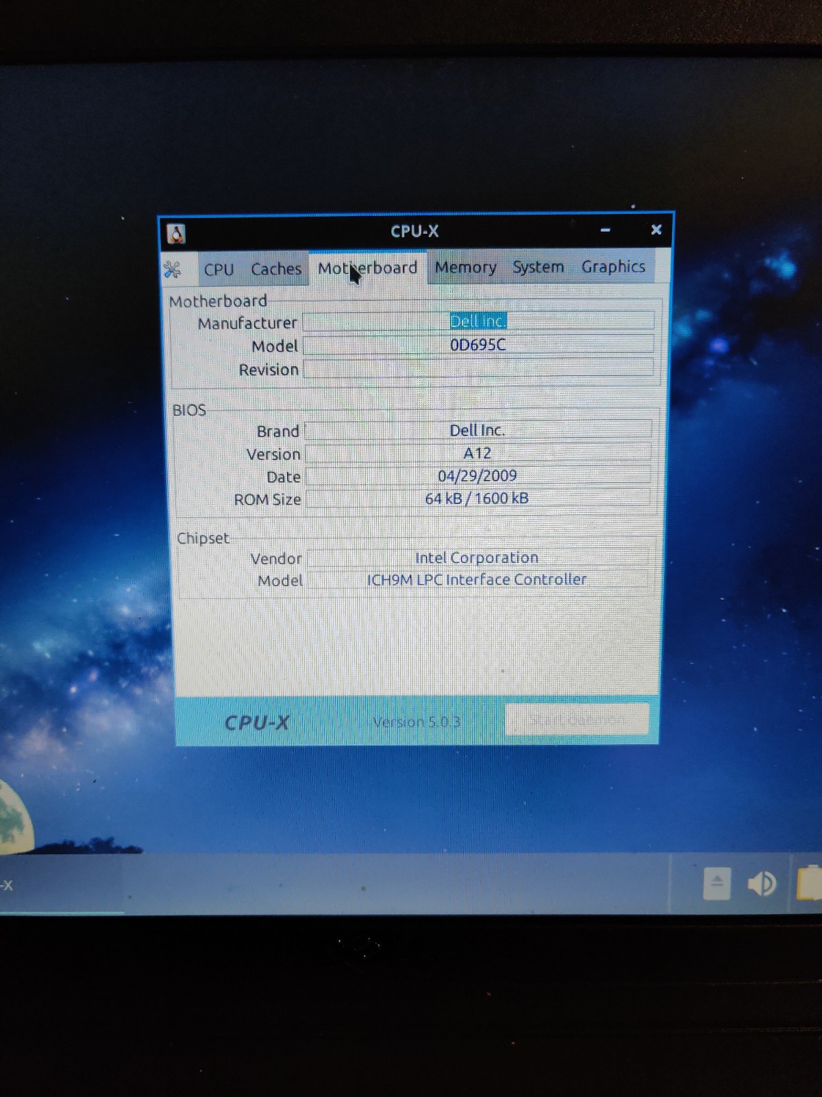Viewport: 822px width, 1097px height.
Task: Click the CPU-X penguin window icon
Action: coord(176,234)
